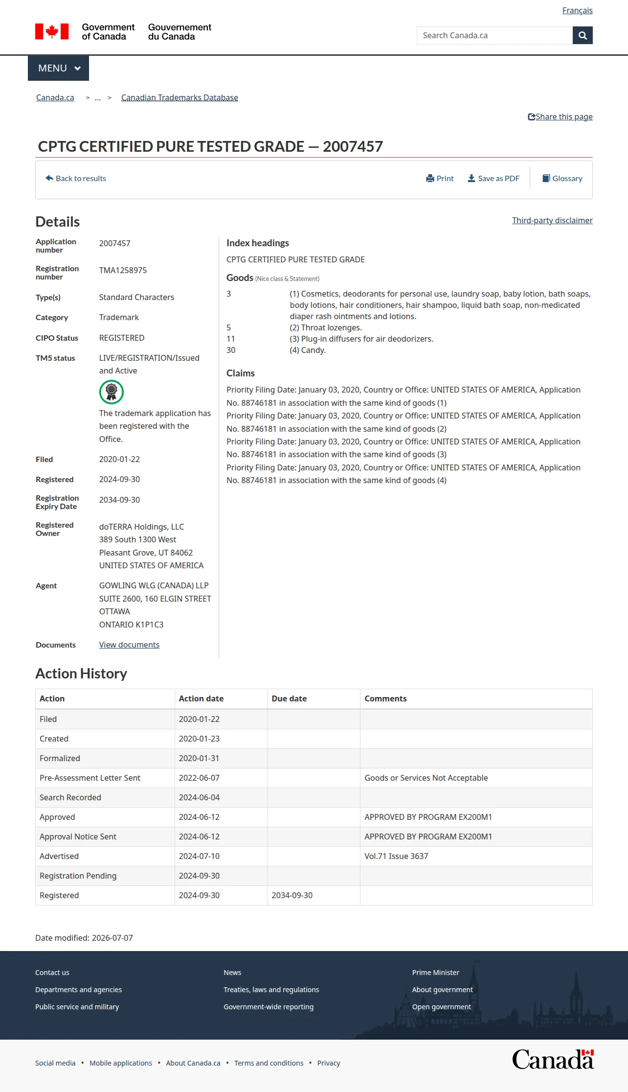The image size is (628, 1092).
Task: Click the GOWLING WLG (CANADA) LLP agent name
Action: tap(154, 585)
